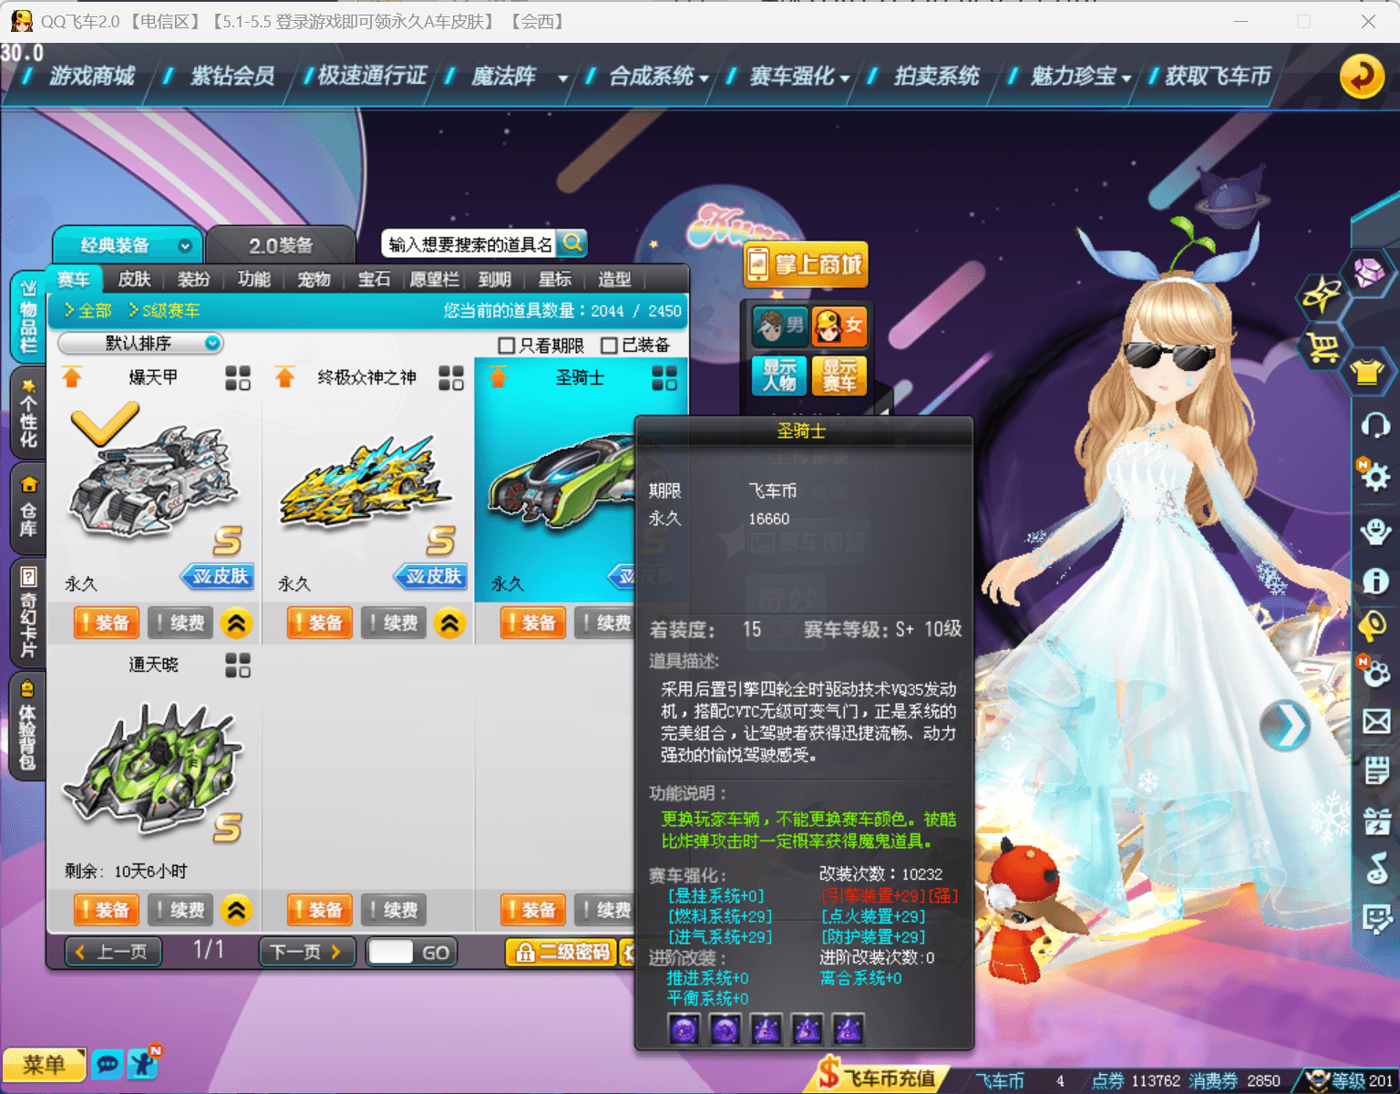The image size is (1400, 1094).
Task: Click the music note icon
Action: pos(1376,868)
